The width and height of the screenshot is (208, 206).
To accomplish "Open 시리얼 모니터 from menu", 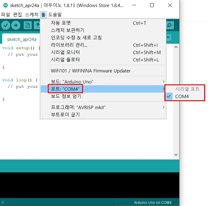I will tap(103, 53).
